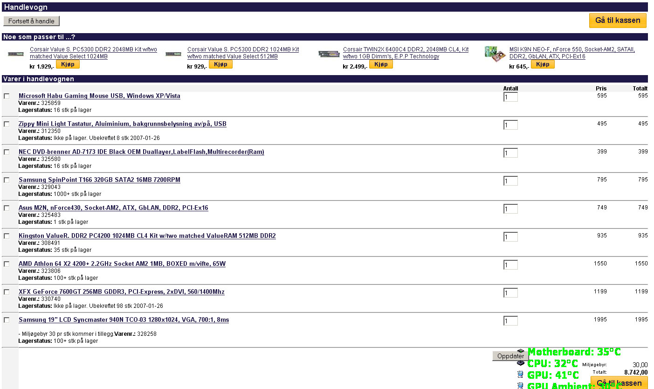Click the icon beside GPU: 41°C

[x=520, y=375]
